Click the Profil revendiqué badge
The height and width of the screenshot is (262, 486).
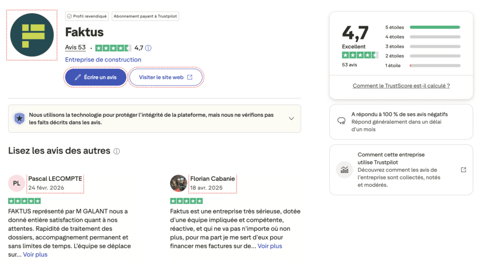pos(87,16)
